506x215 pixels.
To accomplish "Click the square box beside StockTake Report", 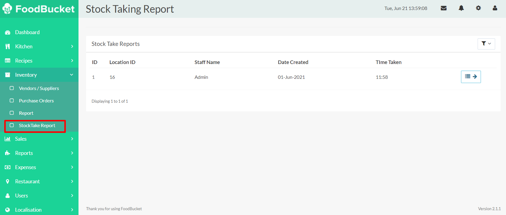I will (x=12, y=125).
